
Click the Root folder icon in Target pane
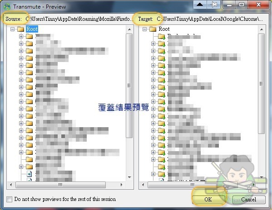coord(153,29)
